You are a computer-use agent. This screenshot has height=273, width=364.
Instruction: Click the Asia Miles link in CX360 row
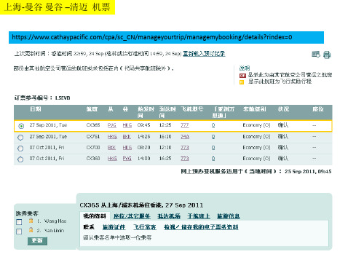pyautogui.click(x=213, y=159)
